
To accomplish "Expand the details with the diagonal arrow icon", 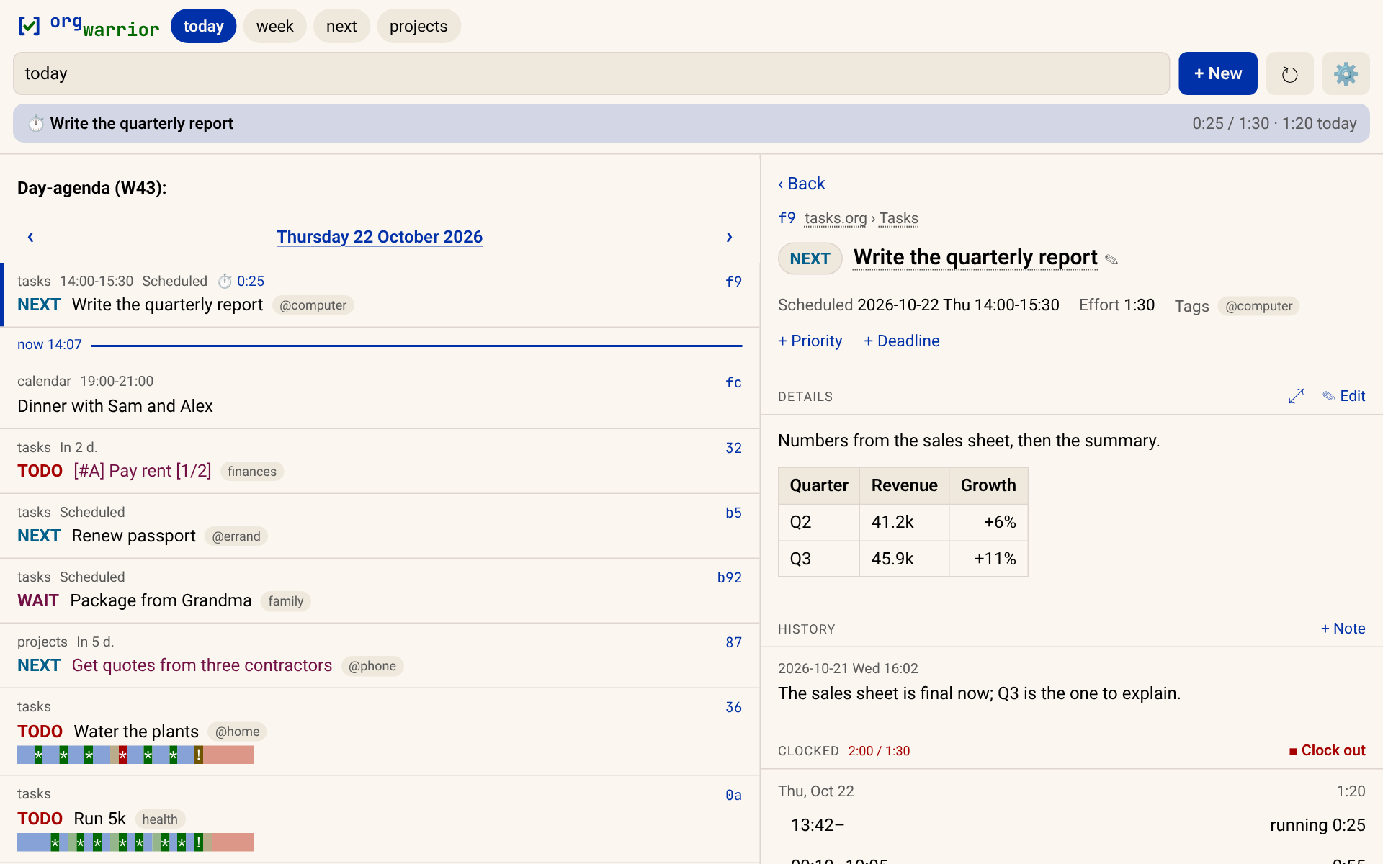I will [x=1296, y=396].
